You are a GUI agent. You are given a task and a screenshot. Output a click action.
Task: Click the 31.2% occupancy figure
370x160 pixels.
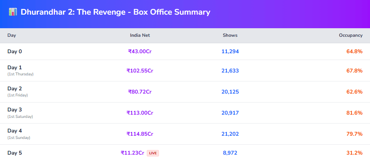(354, 153)
